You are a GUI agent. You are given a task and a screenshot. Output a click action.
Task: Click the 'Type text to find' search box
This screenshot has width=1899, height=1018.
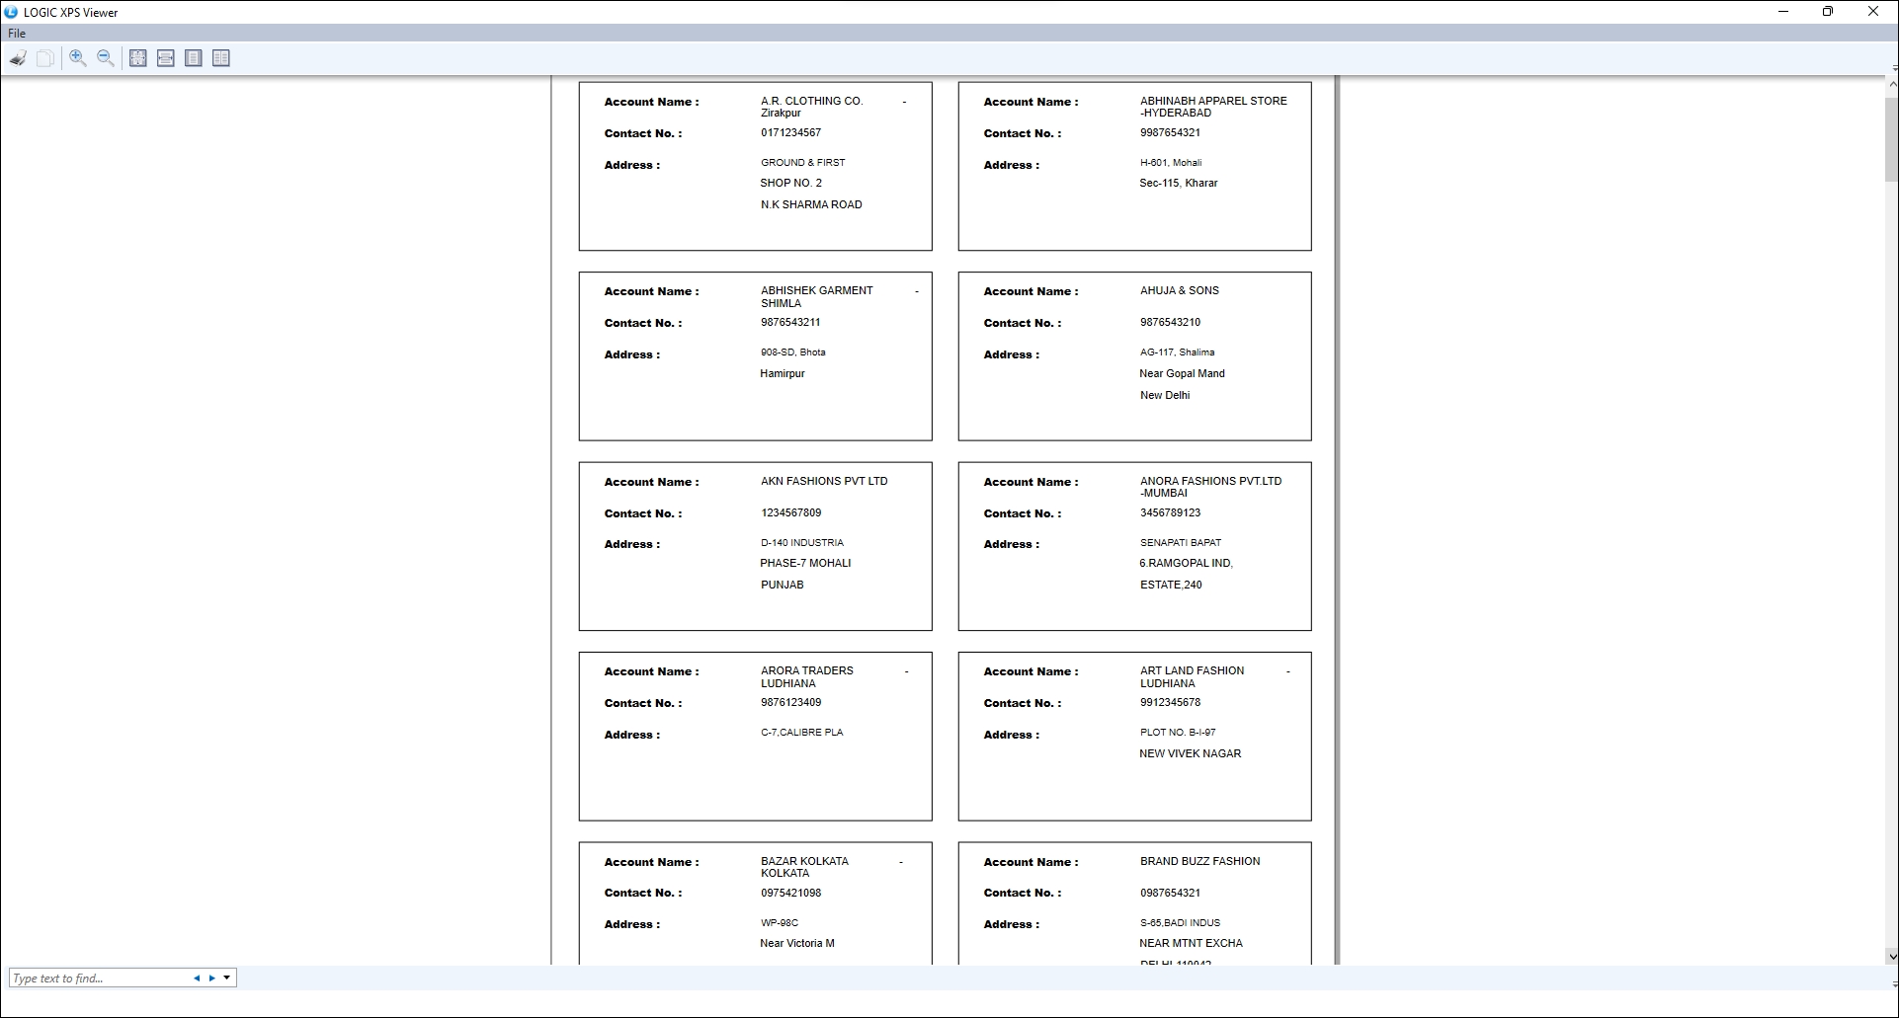(99, 979)
